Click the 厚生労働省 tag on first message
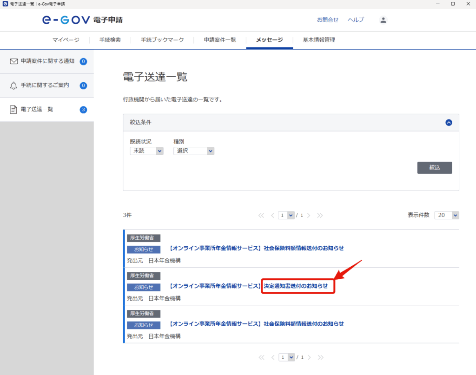Viewport: 476px width, 375px height. [143, 238]
